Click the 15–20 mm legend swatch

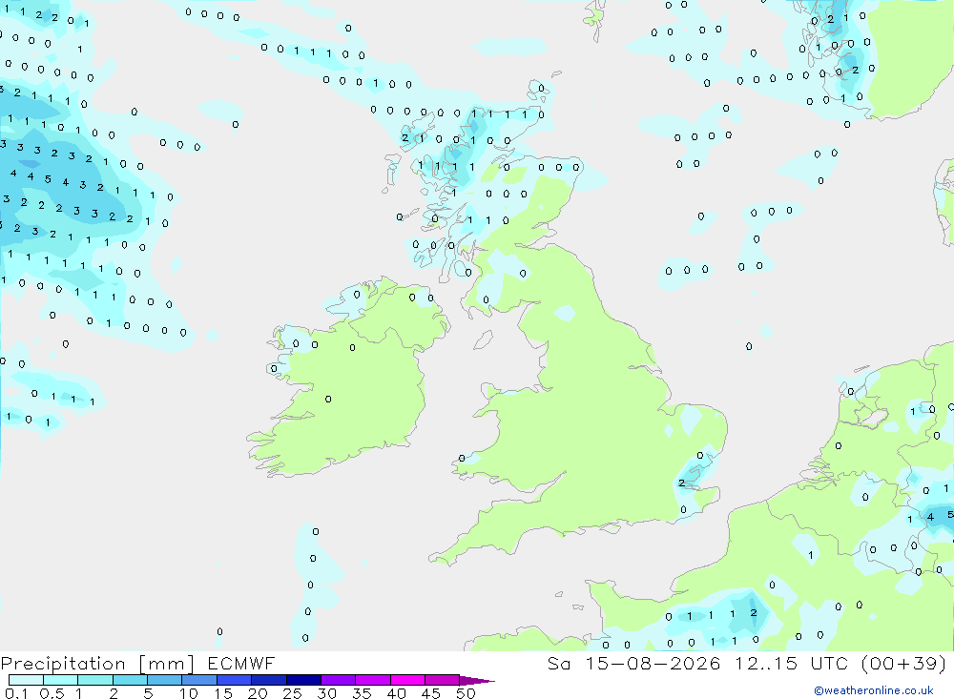pos(235,680)
